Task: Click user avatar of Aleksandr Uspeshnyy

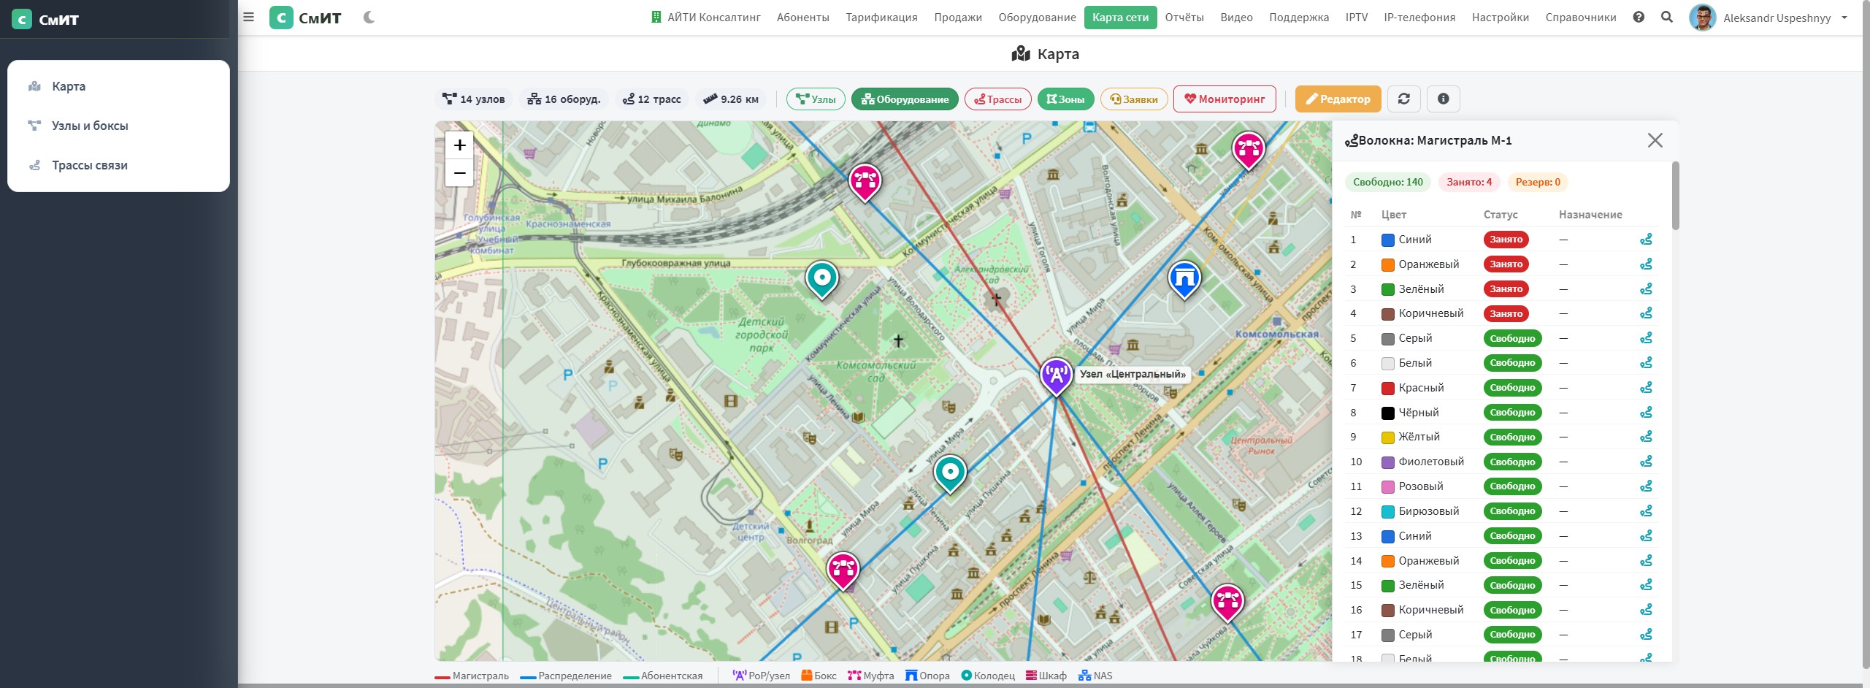Action: (x=1702, y=18)
